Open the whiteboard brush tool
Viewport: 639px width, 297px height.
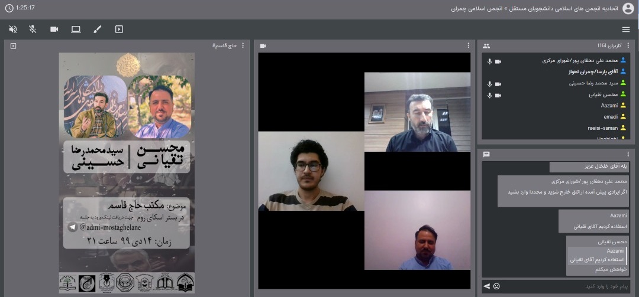[x=98, y=29]
